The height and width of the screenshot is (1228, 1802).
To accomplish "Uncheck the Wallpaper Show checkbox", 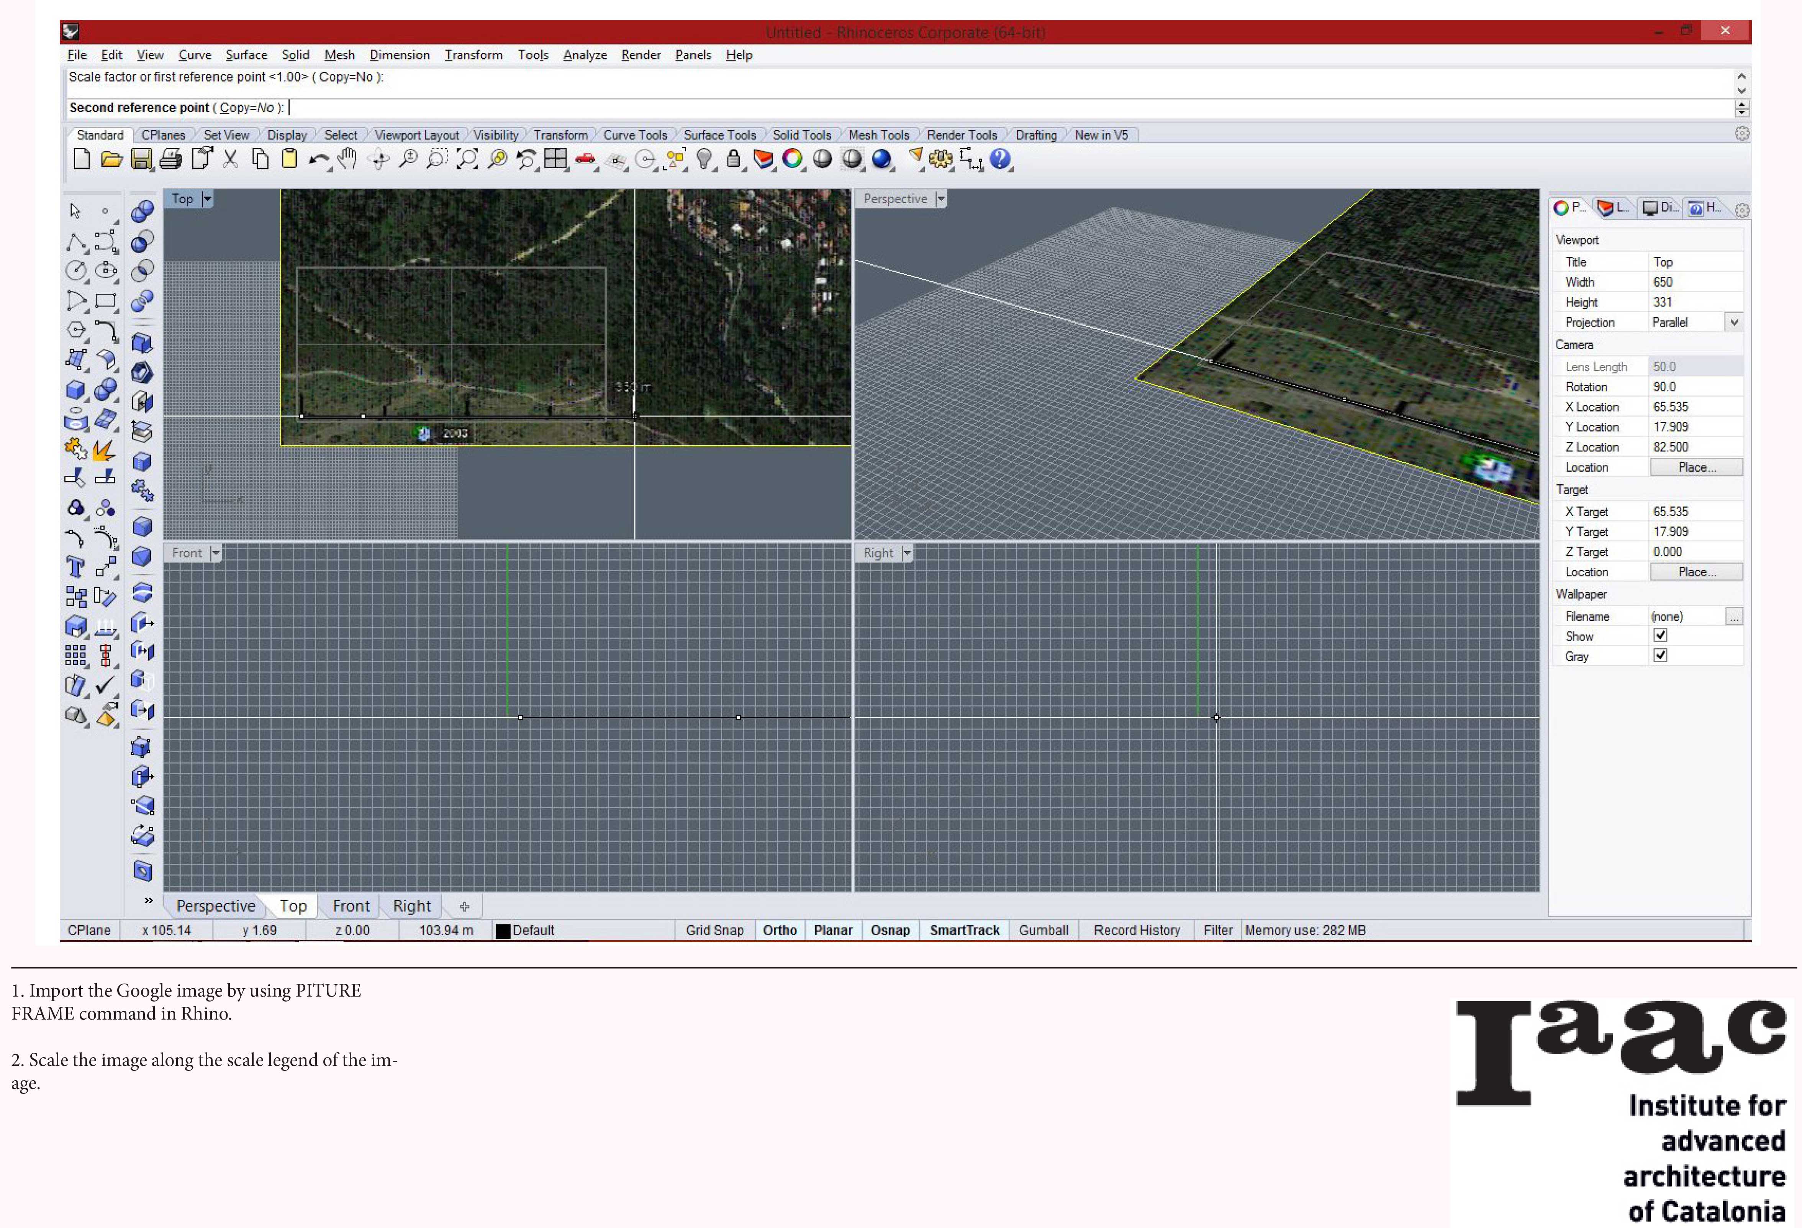I will (1660, 635).
